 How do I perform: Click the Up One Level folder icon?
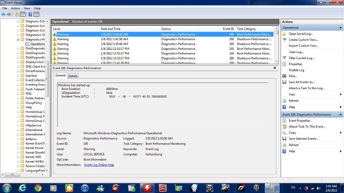16,14
